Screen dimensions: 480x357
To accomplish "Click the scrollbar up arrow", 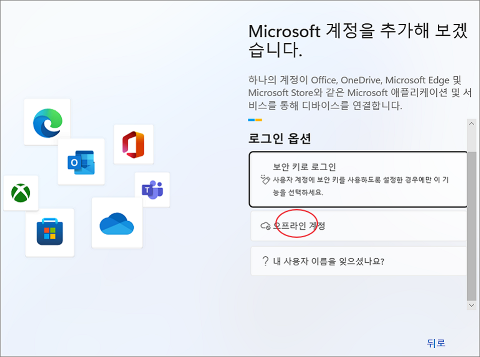I will 472,124.
